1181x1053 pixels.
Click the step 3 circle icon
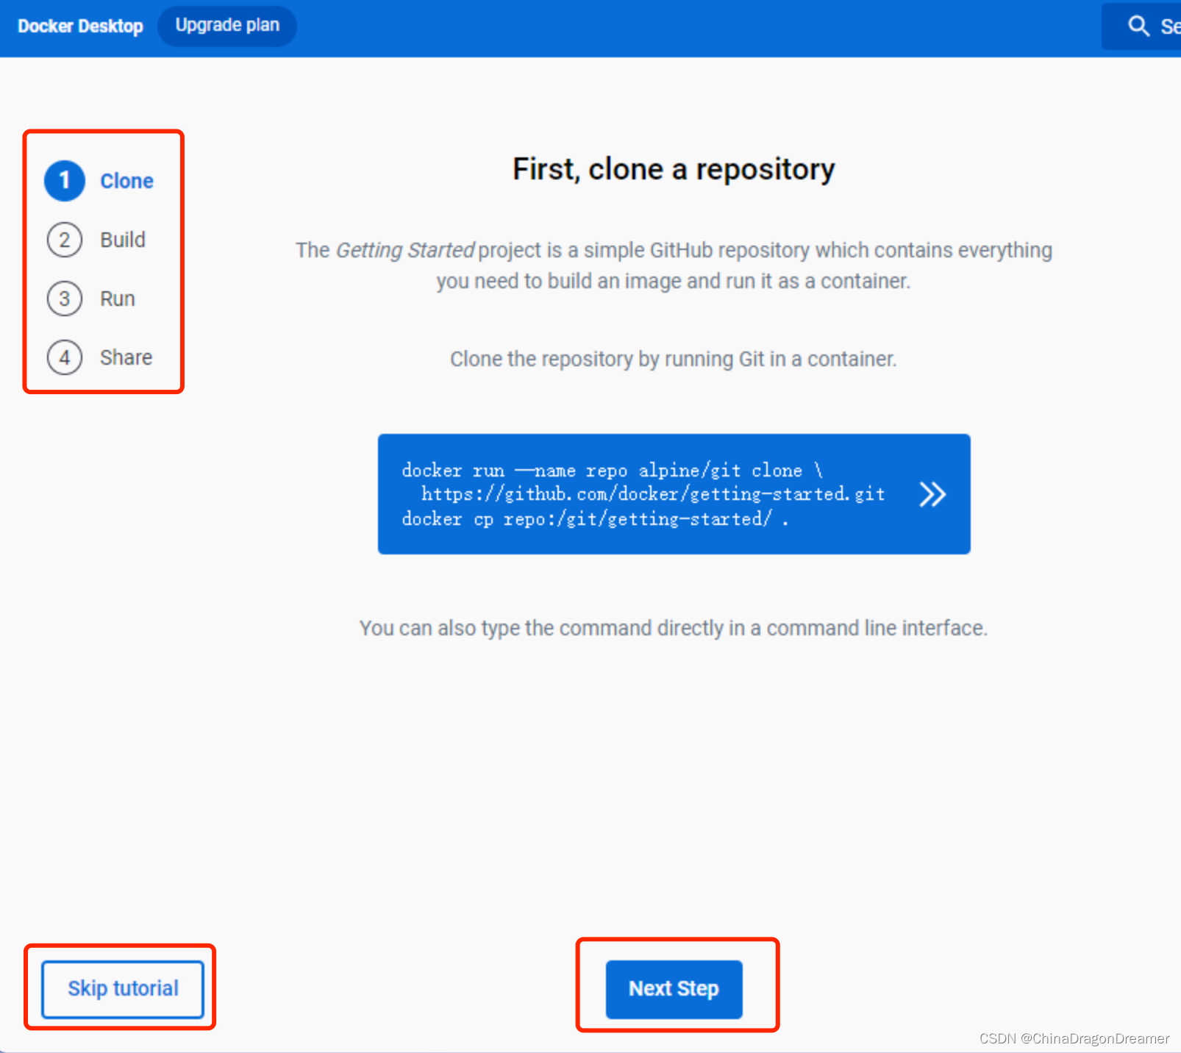65,299
